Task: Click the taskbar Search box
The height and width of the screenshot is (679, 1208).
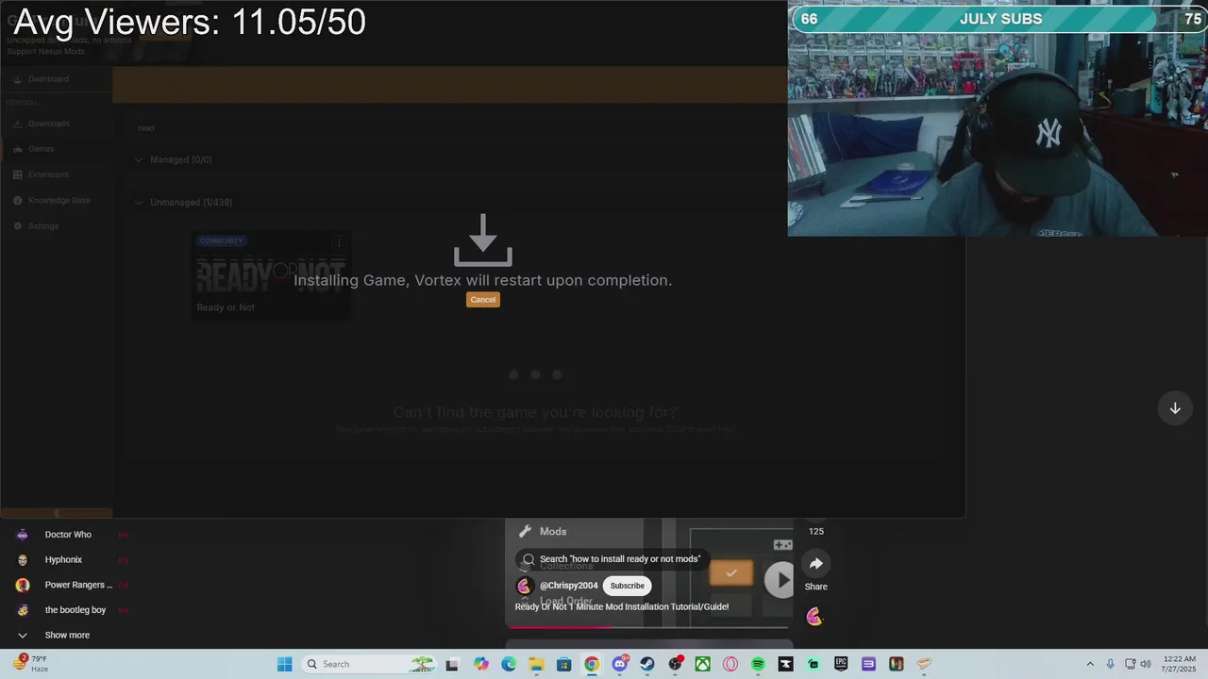Action: [369, 664]
